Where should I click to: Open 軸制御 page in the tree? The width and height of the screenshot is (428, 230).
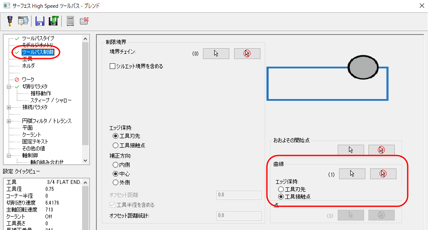tap(30, 155)
